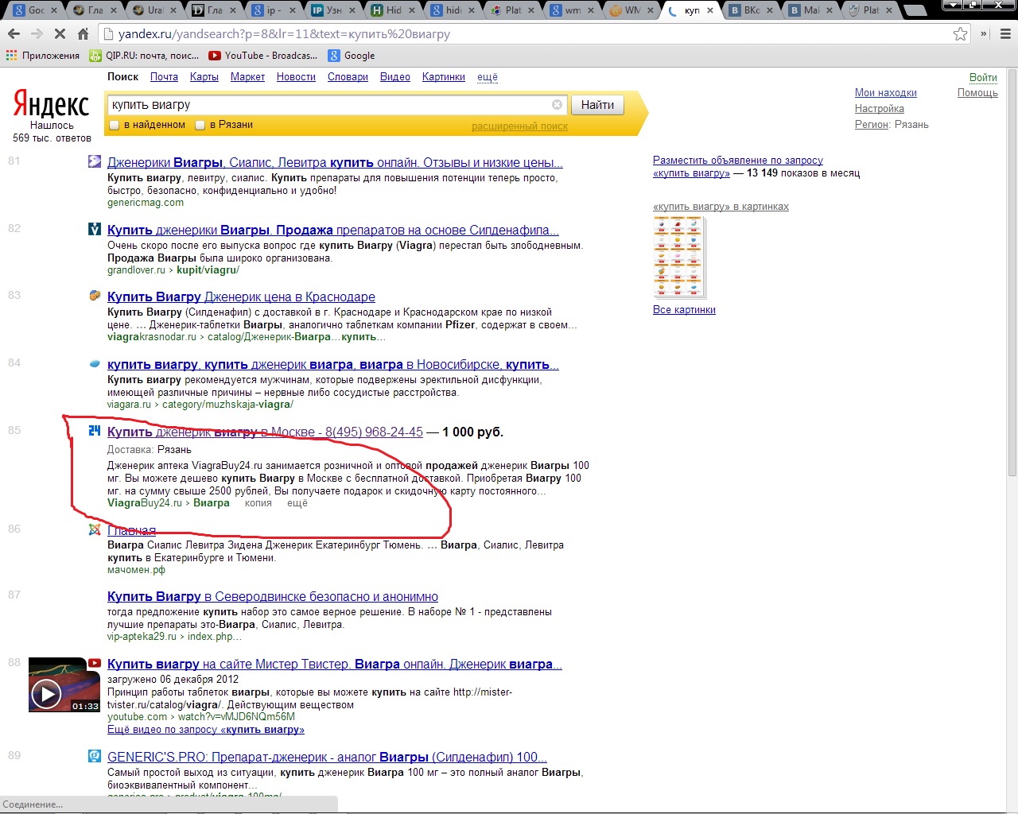Open the browser home page icon
The height and width of the screenshot is (814, 1018).
pyautogui.click(x=84, y=34)
